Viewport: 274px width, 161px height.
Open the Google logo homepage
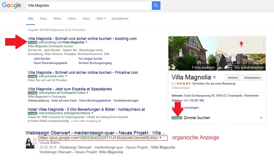pyautogui.click(x=12, y=5)
